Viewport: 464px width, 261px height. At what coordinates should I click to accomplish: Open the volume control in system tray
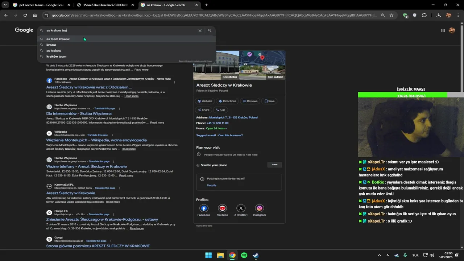pos(431,255)
